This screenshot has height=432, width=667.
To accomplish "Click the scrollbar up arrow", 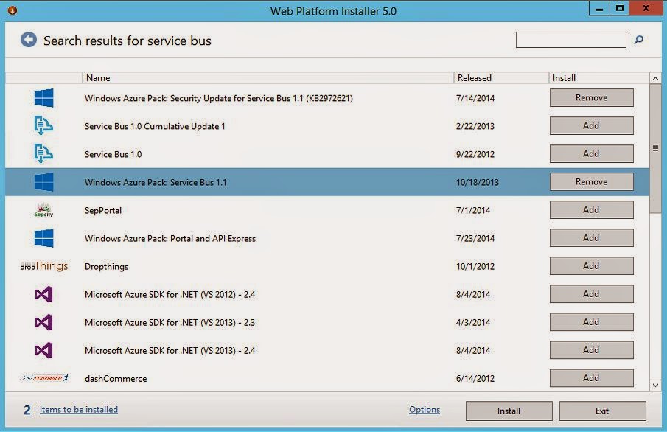I will pyautogui.click(x=655, y=78).
